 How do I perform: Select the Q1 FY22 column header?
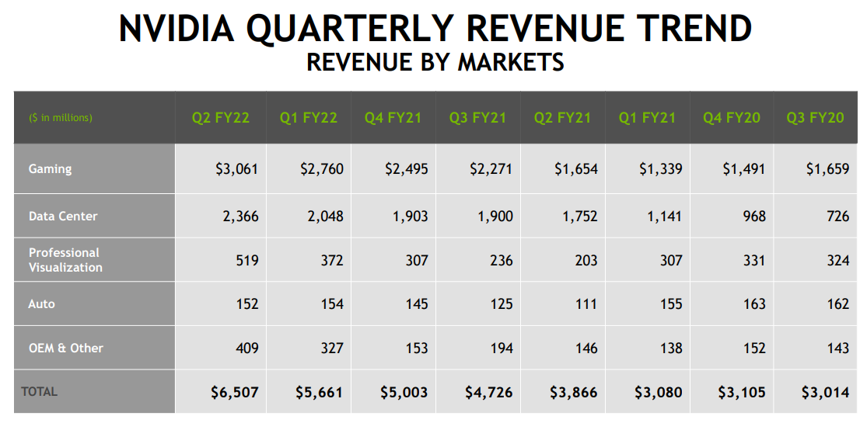point(309,118)
